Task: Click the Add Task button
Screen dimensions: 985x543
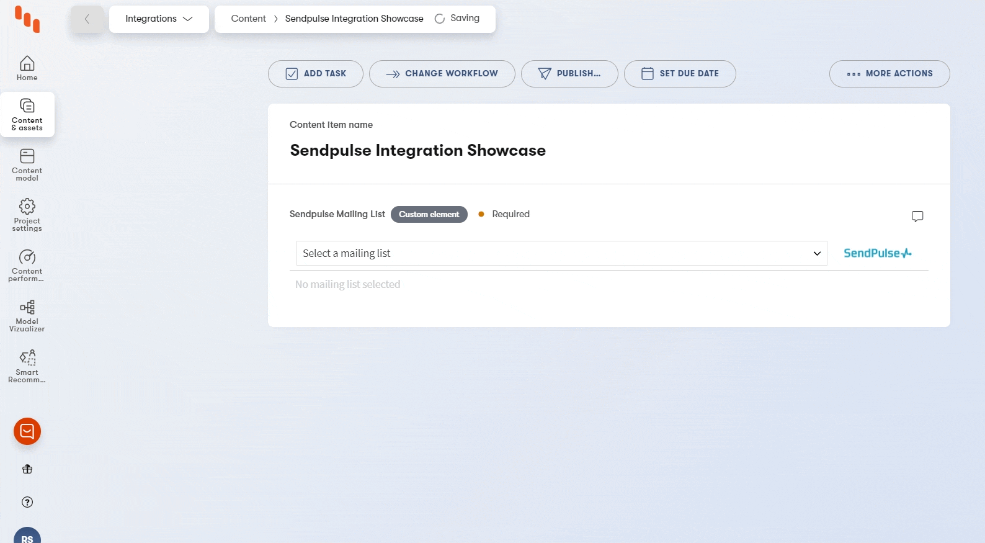Action: point(316,74)
